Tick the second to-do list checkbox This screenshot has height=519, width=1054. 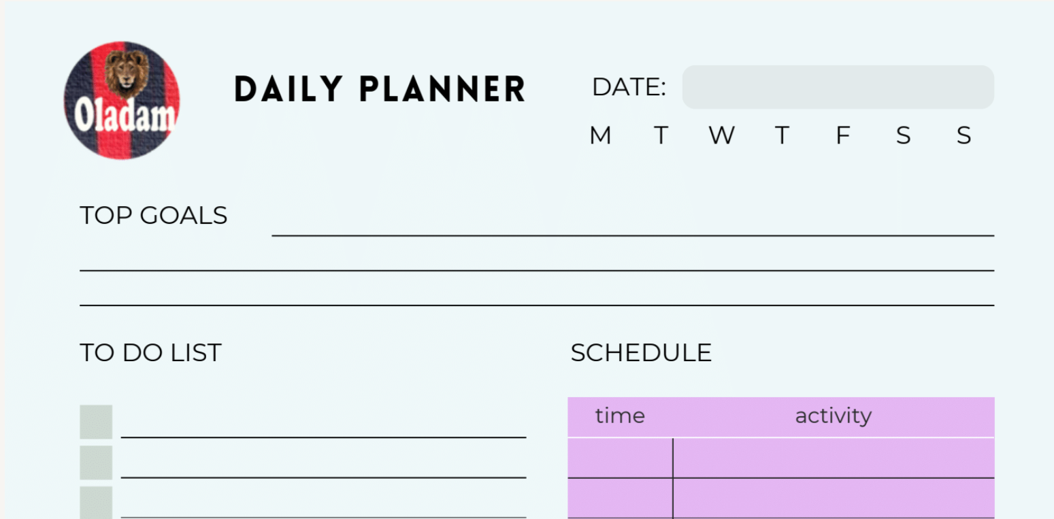[x=96, y=463]
